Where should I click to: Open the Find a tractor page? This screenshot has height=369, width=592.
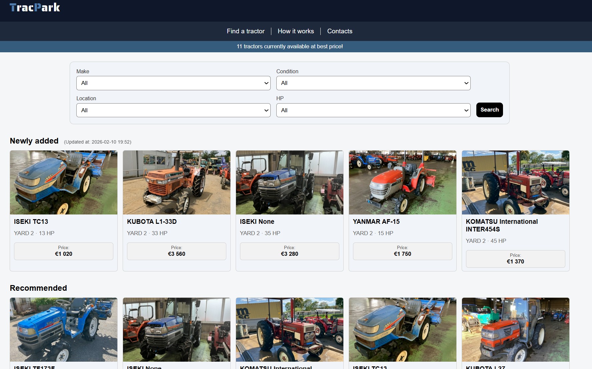tap(245, 31)
